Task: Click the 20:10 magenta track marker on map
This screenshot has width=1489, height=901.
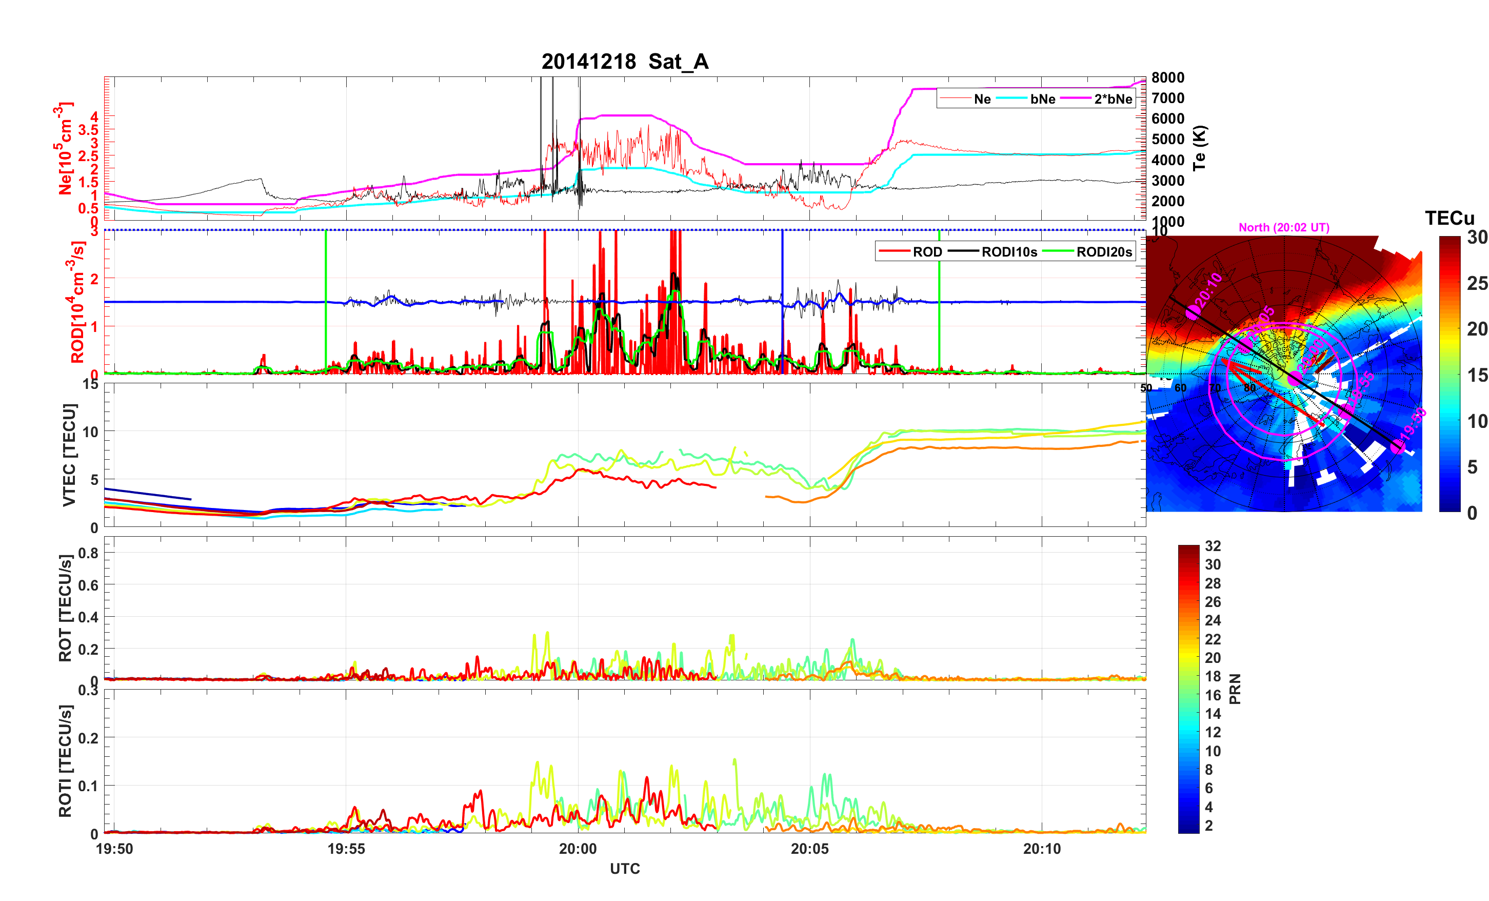Action: click(x=1193, y=312)
